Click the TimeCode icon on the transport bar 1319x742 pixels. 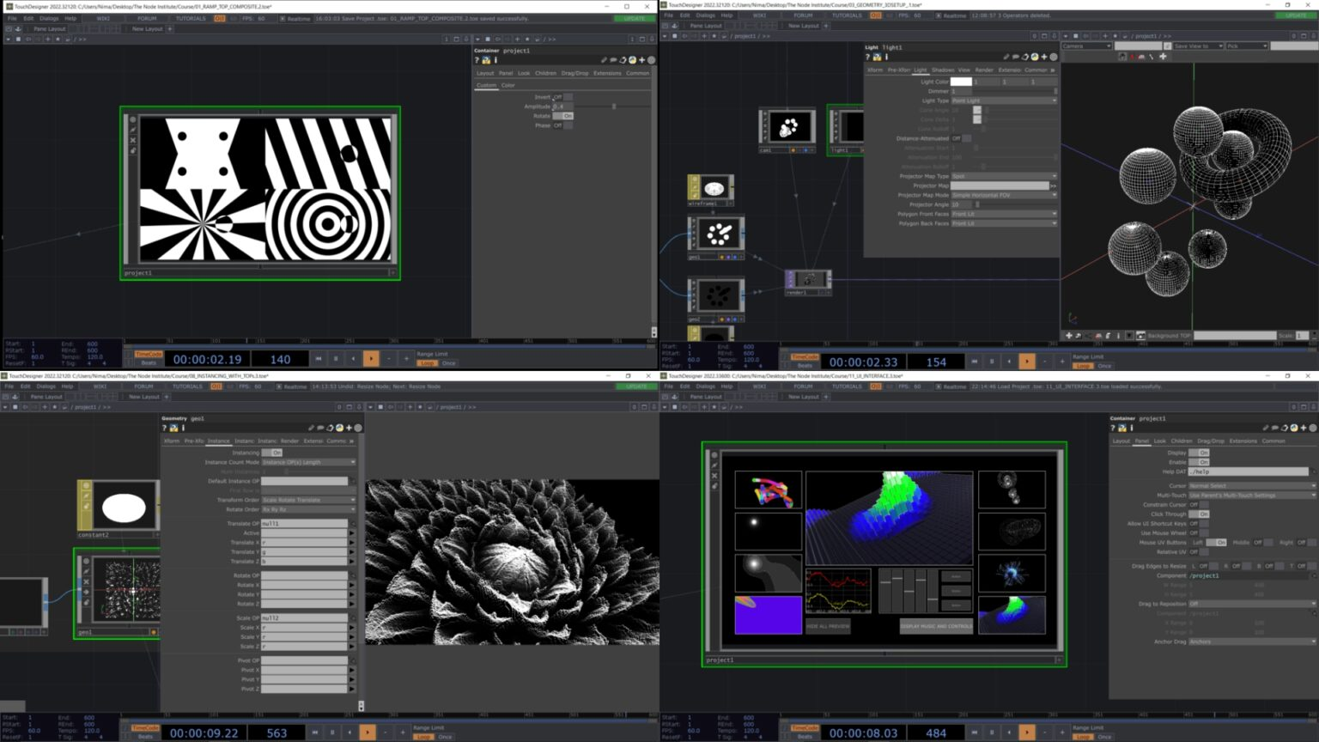point(149,355)
